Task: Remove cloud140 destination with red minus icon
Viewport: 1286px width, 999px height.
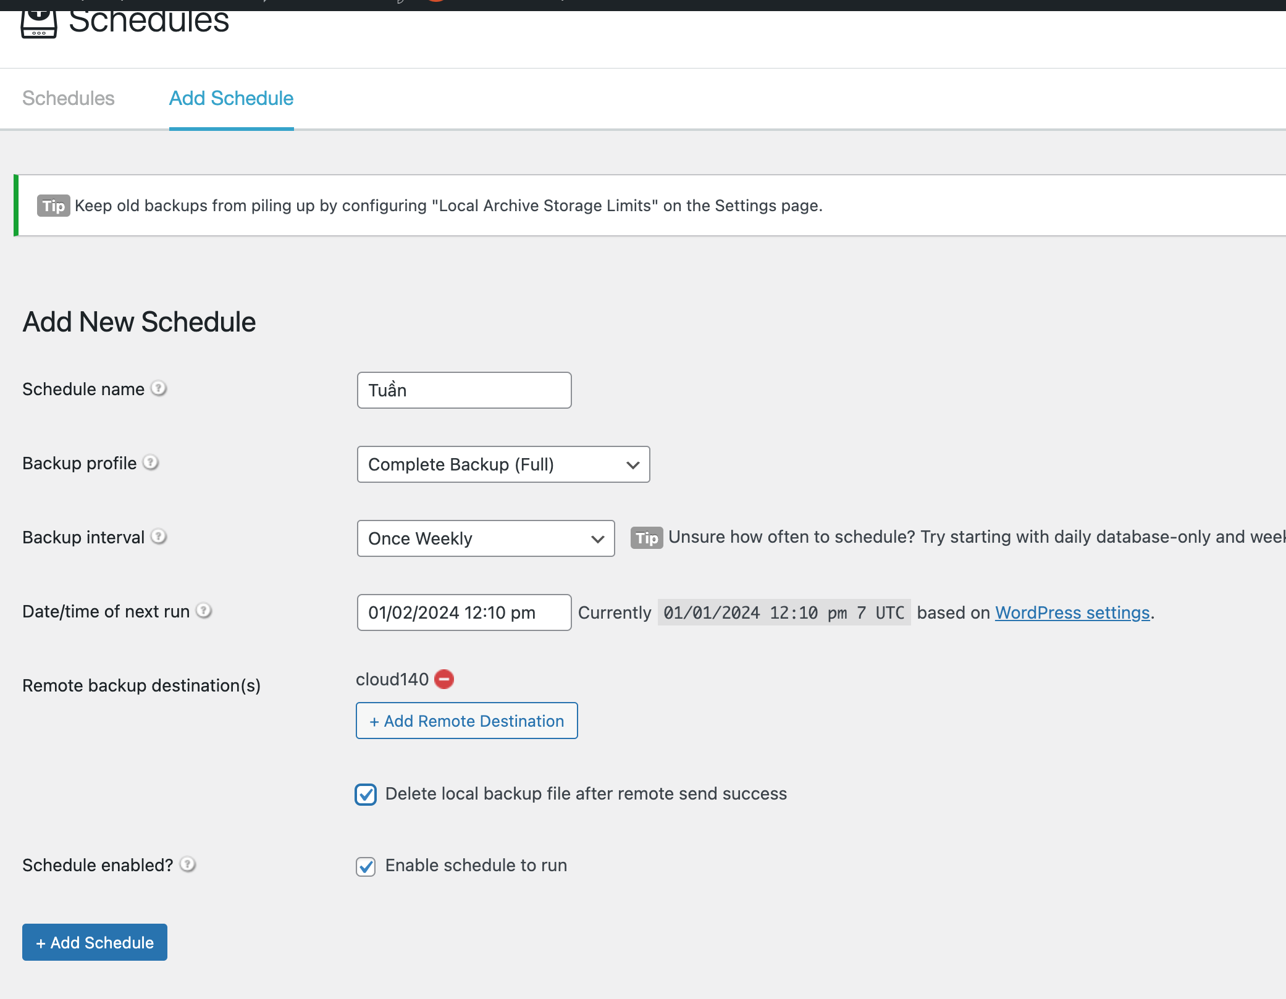Action: 444,679
